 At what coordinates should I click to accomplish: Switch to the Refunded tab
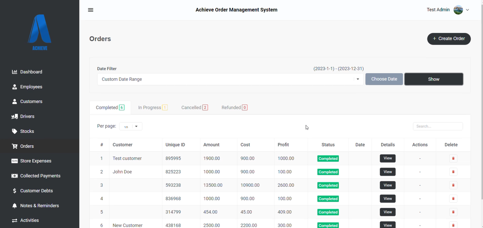pos(234,107)
